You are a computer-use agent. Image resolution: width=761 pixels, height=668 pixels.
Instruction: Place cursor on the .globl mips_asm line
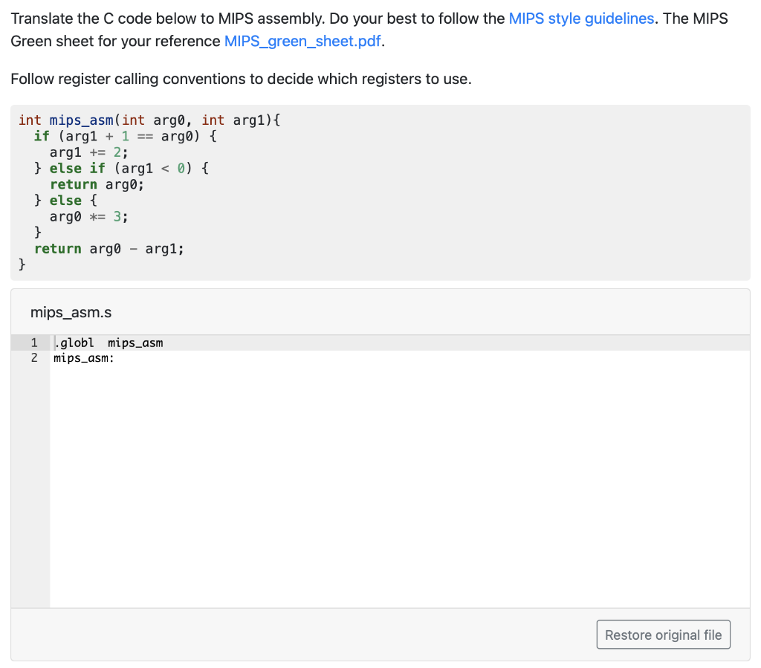point(109,343)
